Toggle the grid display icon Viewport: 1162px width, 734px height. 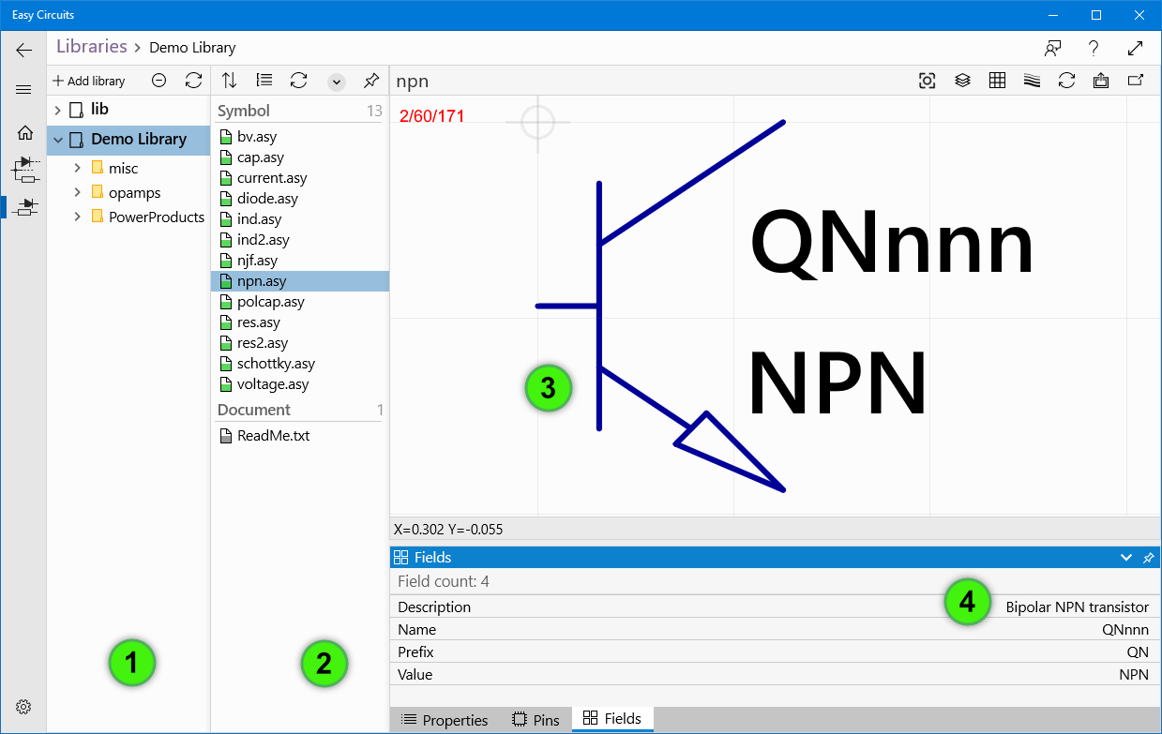[x=997, y=81]
